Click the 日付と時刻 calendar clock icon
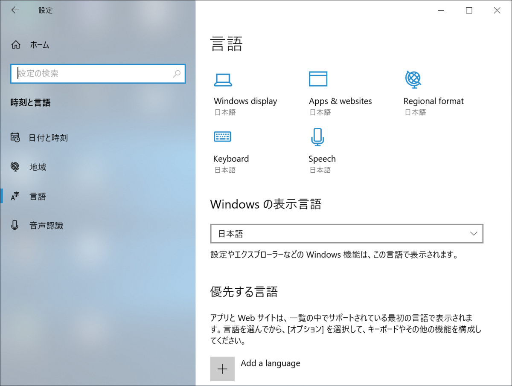 15,137
